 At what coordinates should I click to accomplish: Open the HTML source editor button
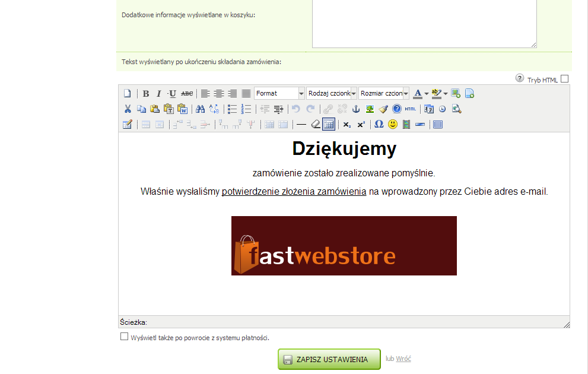tap(410, 109)
